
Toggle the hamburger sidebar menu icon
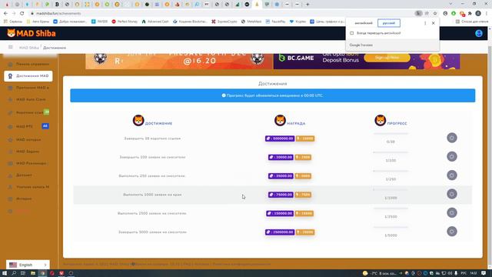coord(10,47)
